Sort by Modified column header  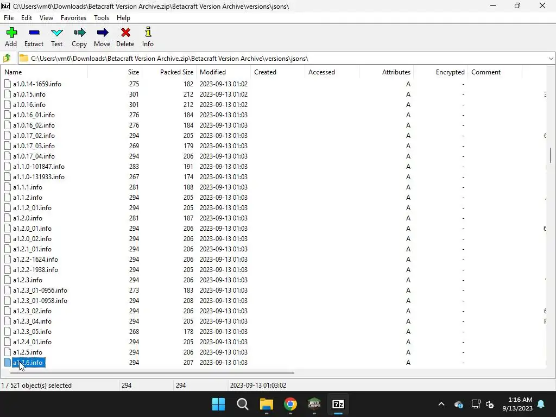click(x=223, y=72)
